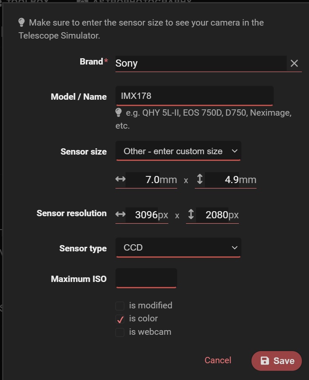The width and height of the screenshot is (309, 380).
Task: Save the camera entry
Action: click(276, 360)
